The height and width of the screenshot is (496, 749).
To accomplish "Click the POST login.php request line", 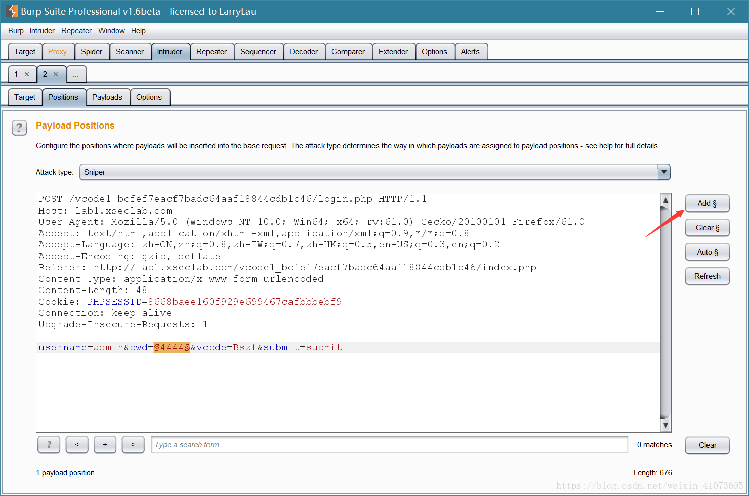I will coord(233,199).
